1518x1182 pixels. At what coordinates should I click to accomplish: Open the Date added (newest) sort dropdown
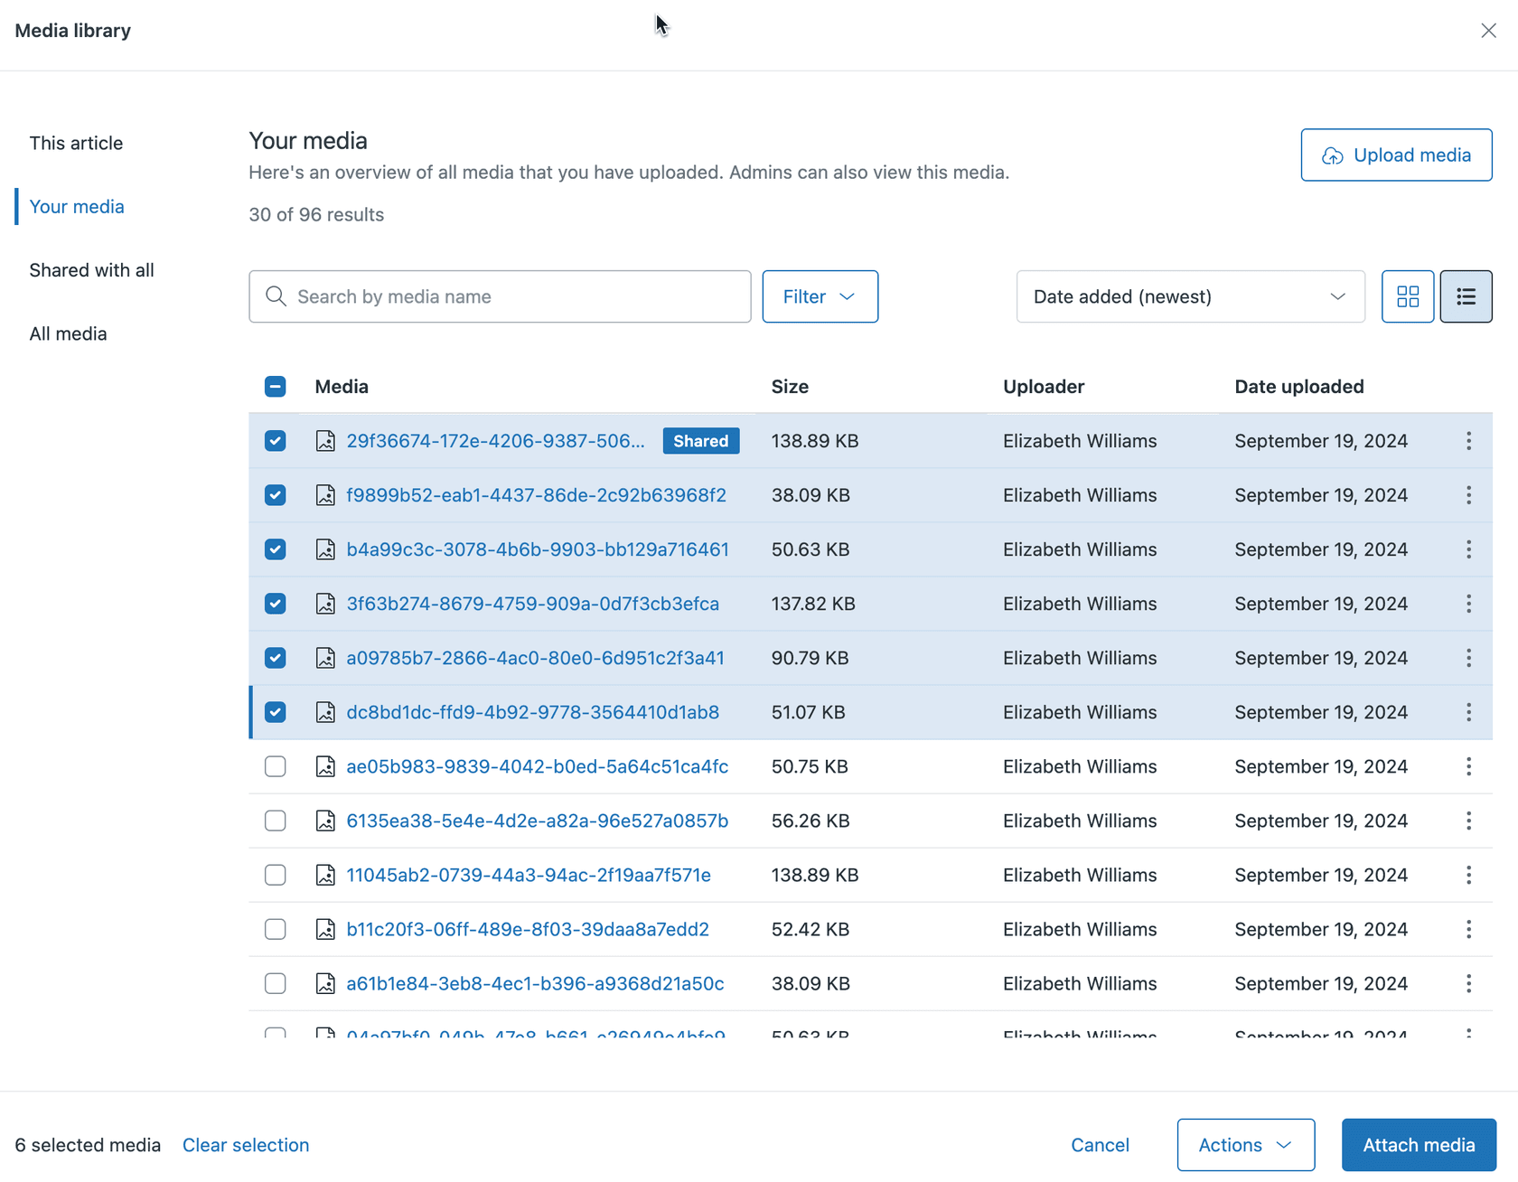click(x=1190, y=296)
